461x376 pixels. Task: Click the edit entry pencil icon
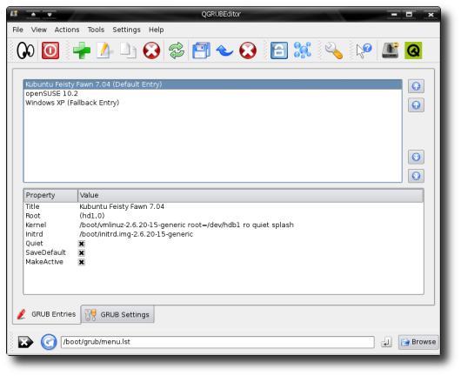pyautogui.click(x=104, y=50)
